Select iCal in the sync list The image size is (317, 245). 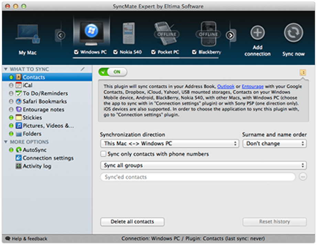pyautogui.click(x=47, y=85)
